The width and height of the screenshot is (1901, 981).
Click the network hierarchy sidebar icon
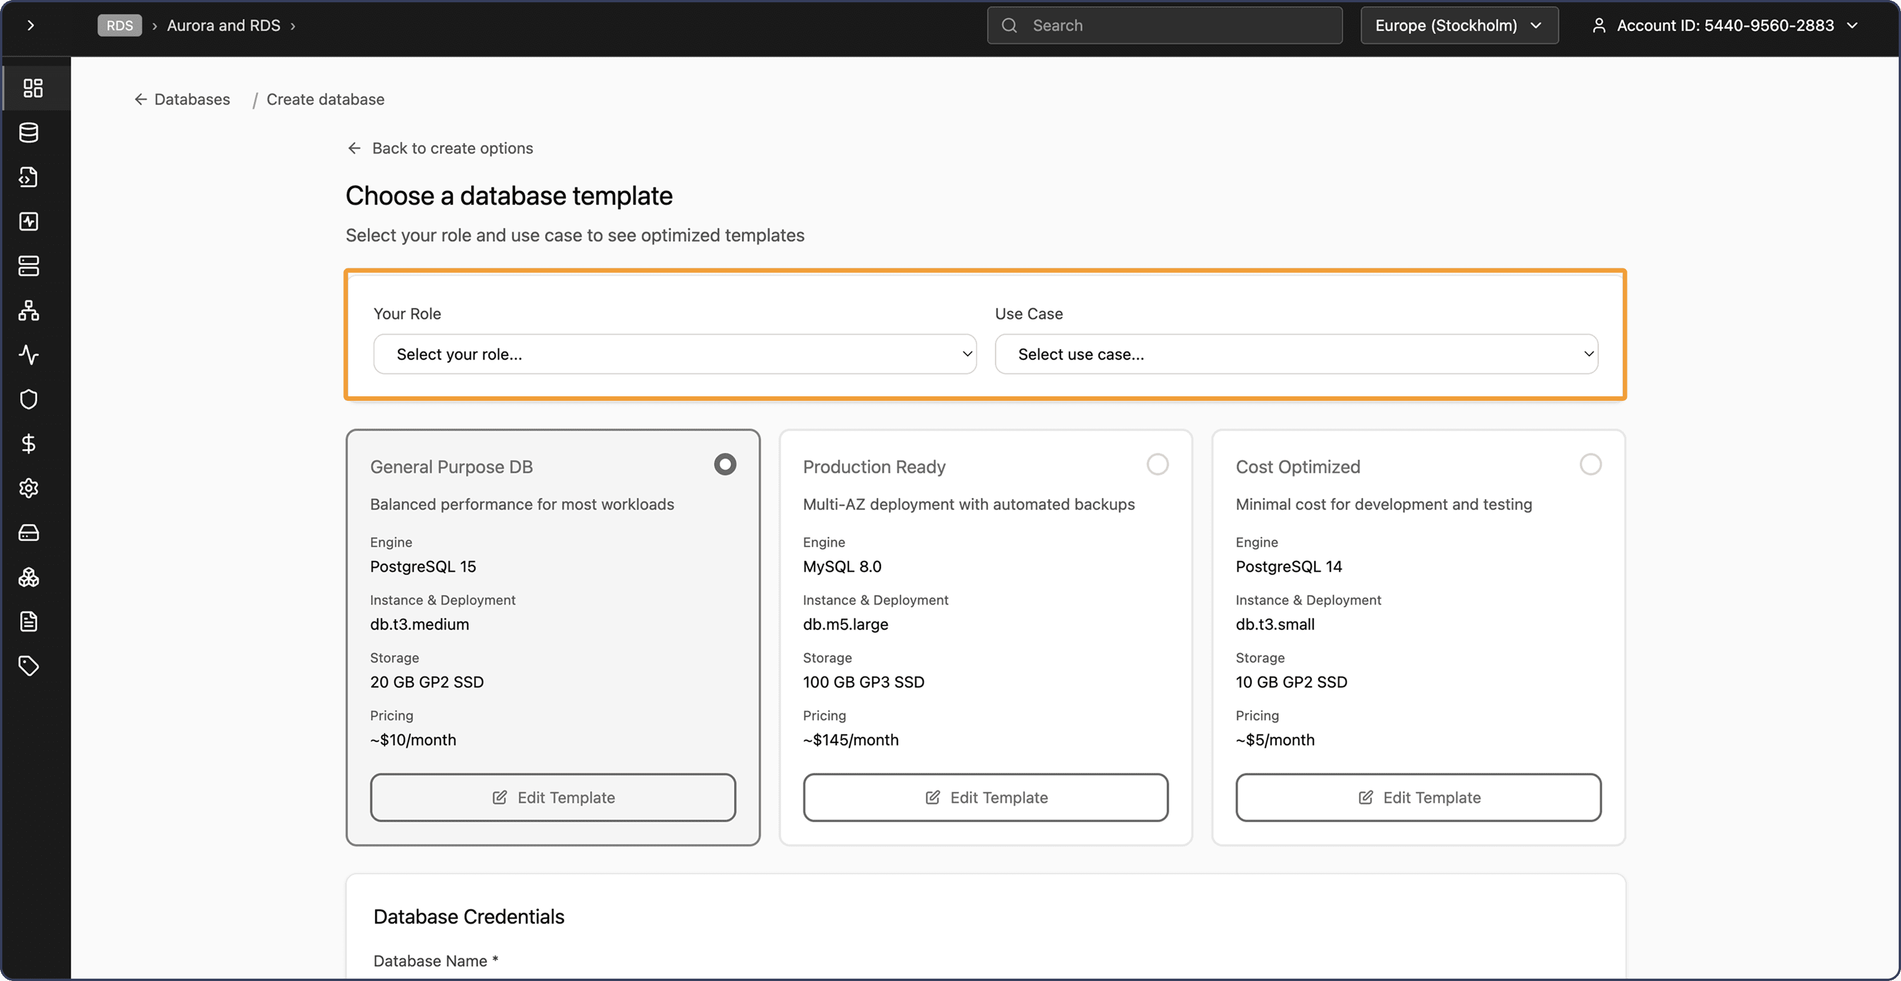29,311
